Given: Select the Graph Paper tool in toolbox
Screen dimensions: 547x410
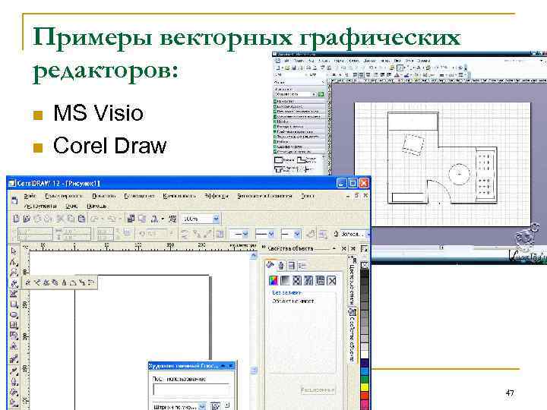Looking at the screenshot, I should tap(14, 325).
